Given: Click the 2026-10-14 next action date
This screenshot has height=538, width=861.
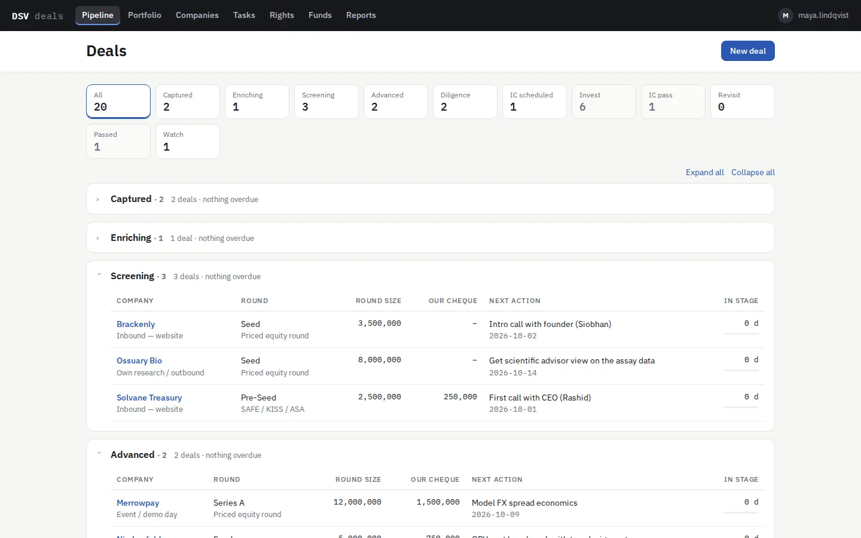Looking at the screenshot, I should (x=513, y=373).
